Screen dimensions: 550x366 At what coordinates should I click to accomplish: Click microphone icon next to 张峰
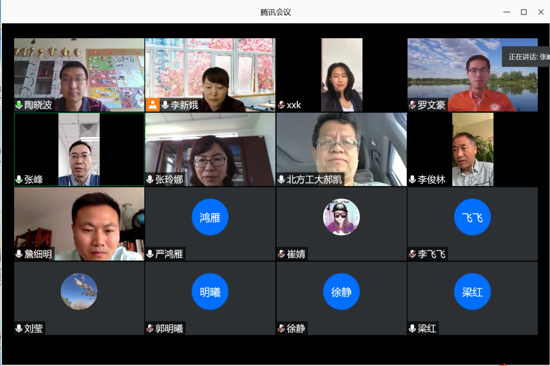tap(19, 179)
